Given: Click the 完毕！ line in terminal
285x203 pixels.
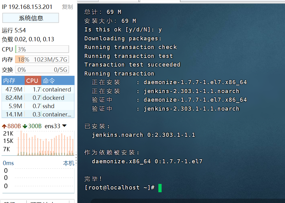Looking at the screenshot, I should click(x=93, y=179).
